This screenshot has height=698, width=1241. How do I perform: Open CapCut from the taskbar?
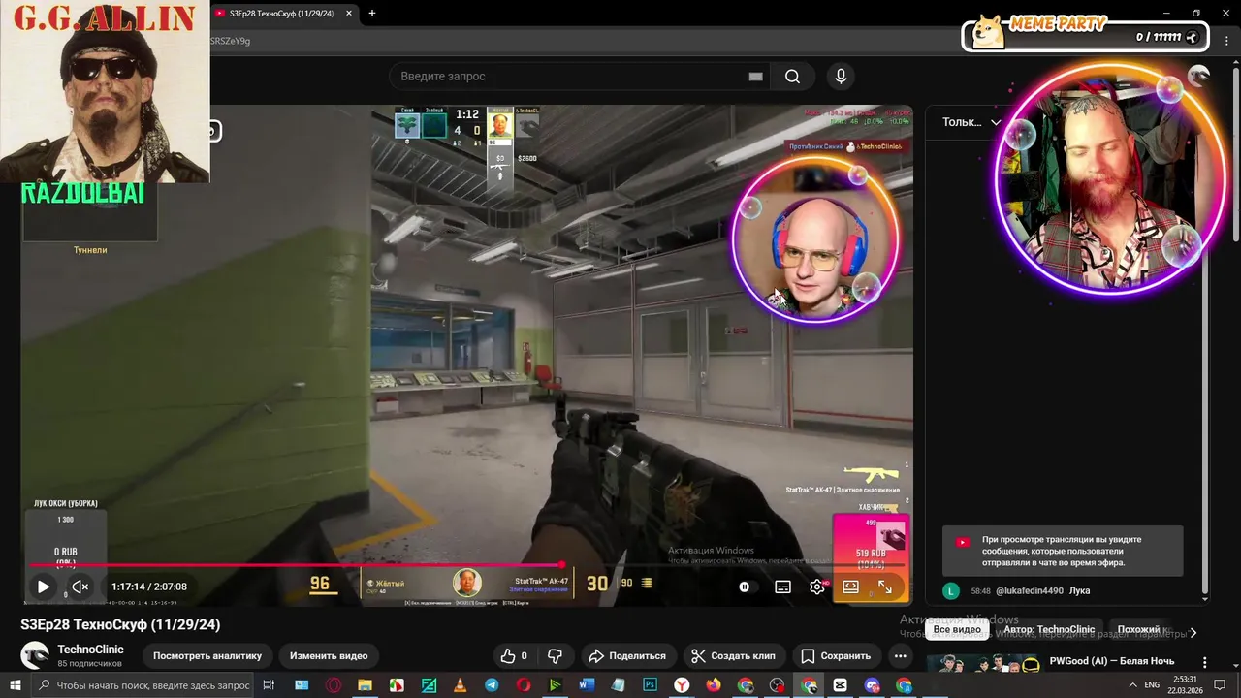point(840,685)
